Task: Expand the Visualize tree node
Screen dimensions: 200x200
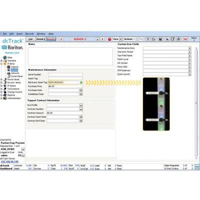Action: (x=1, y=60)
